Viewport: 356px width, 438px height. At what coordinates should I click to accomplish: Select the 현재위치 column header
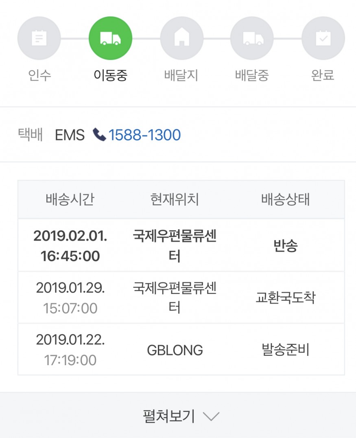click(x=175, y=200)
